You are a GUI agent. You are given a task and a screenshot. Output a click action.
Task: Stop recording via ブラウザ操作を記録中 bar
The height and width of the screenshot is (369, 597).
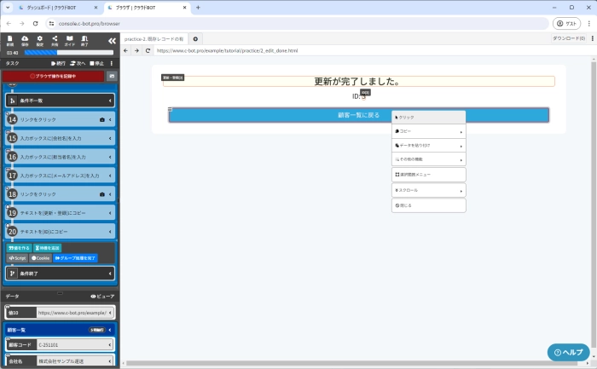click(53, 77)
